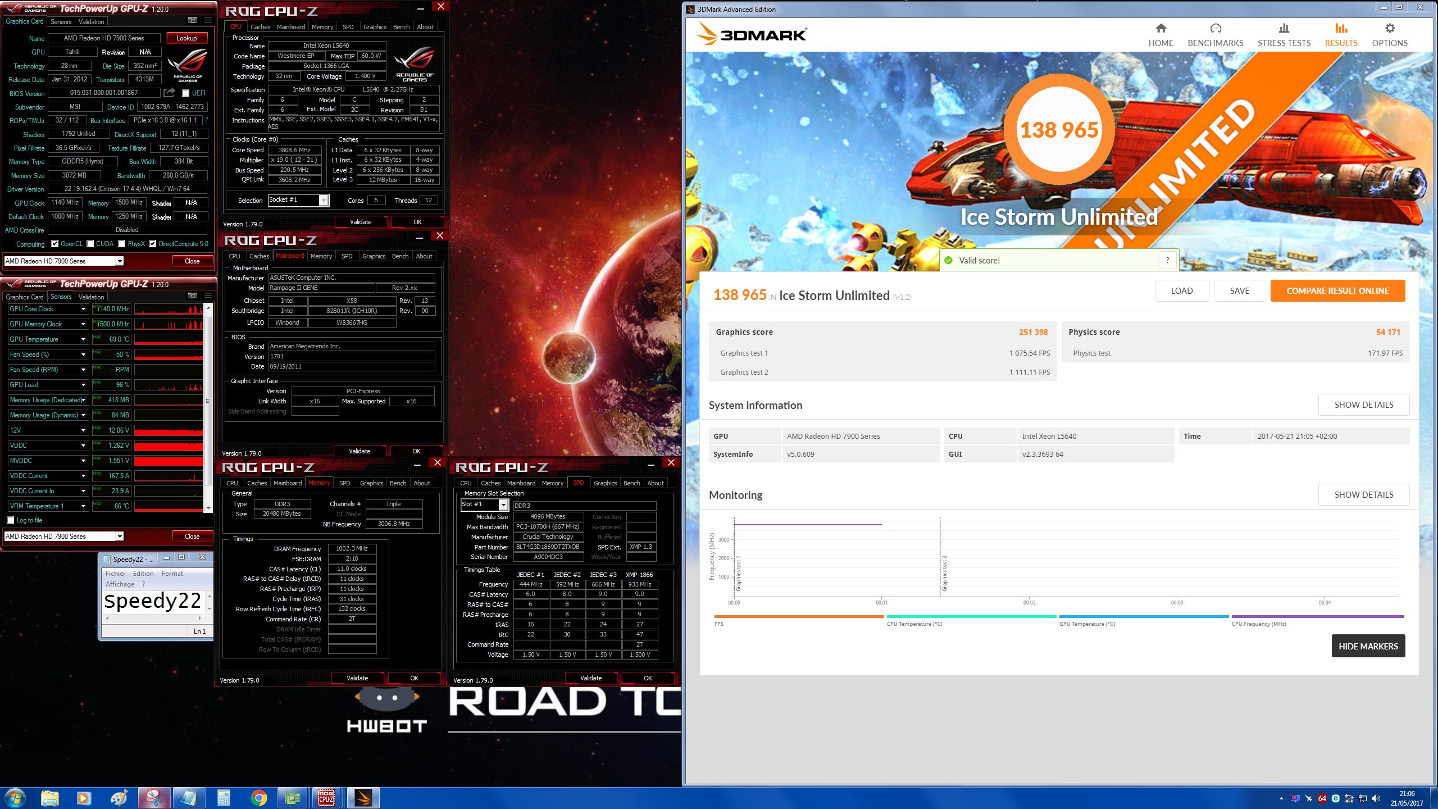This screenshot has height=809, width=1438.
Task: Toggle the CUDA checkbox in GPU-Z
Action: pos(90,244)
